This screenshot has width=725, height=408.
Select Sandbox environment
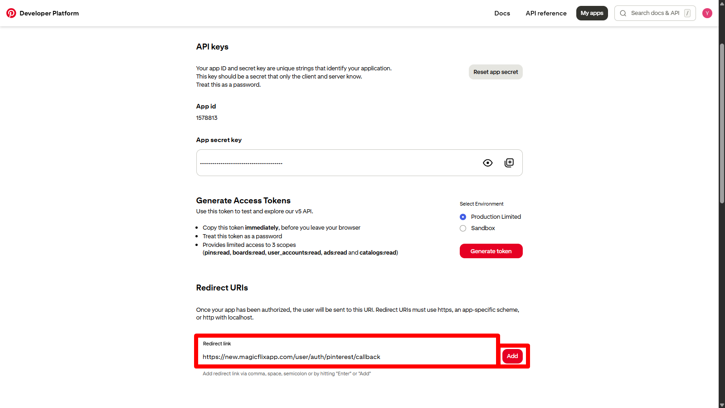click(x=463, y=228)
